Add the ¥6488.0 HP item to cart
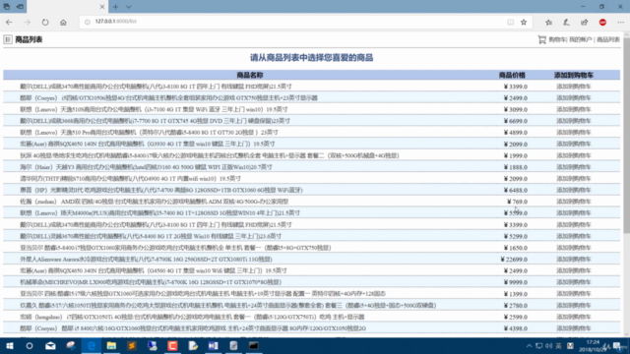Screen dimensions: 630x354 pos(573,190)
